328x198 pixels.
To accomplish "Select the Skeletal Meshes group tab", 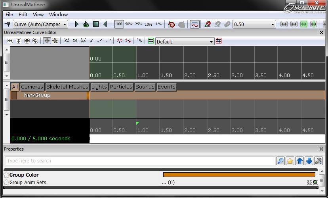I will point(67,87).
